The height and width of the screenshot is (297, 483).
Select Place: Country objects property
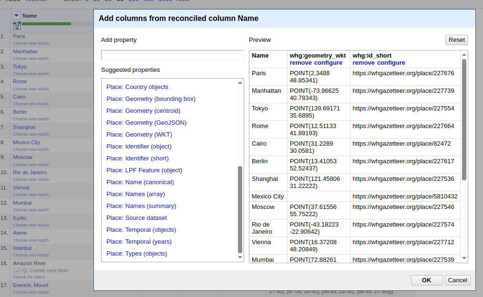(137, 87)
